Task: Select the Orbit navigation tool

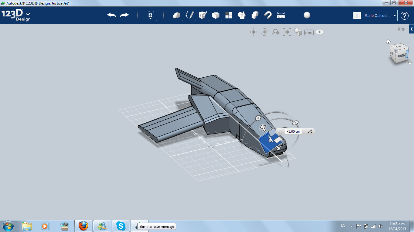Action: 265,32
